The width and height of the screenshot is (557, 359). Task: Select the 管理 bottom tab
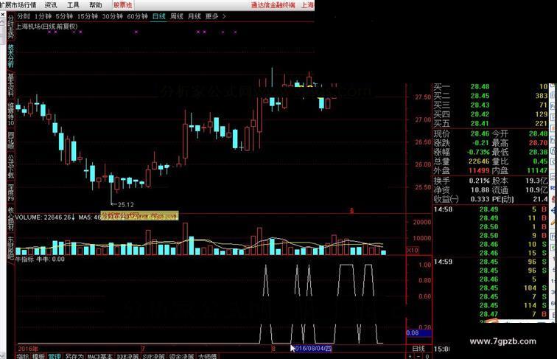point(55,356)
